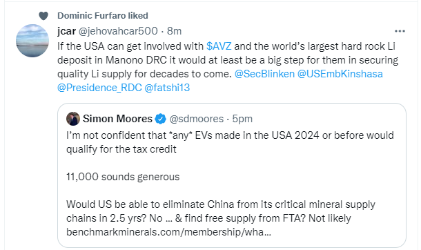Click the jcar display name

click(66, 31)
